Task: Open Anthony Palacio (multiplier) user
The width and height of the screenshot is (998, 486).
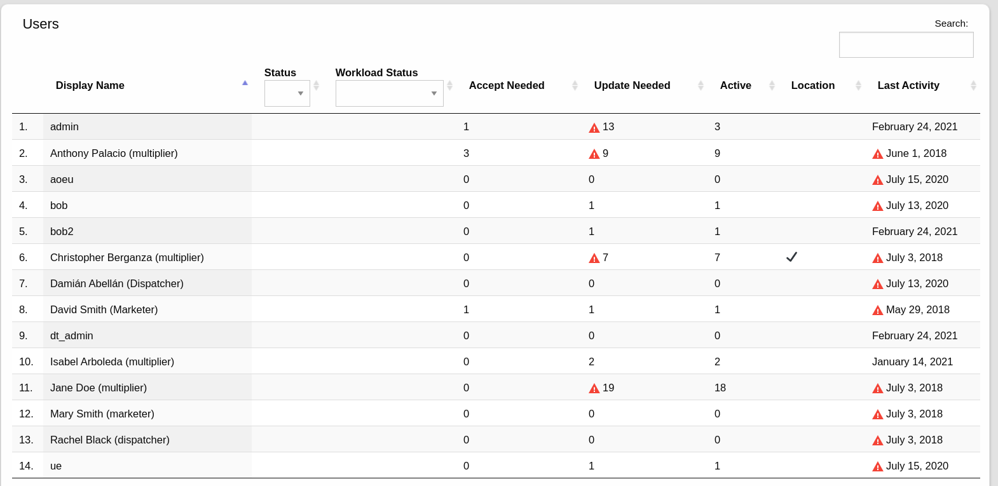Action: 114,153
